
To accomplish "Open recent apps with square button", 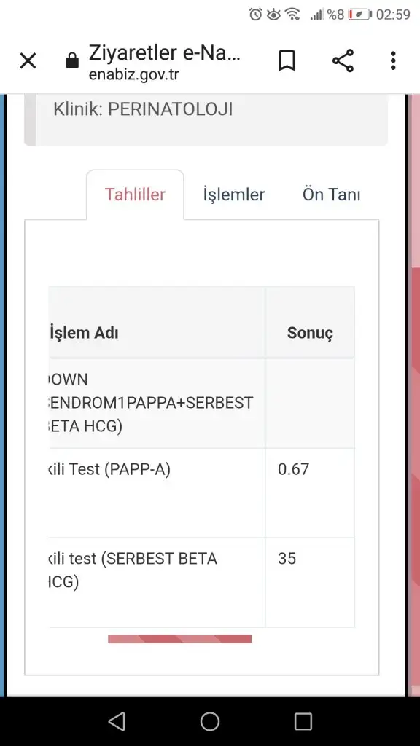I will pyautogui.click(x=303, y=721).
